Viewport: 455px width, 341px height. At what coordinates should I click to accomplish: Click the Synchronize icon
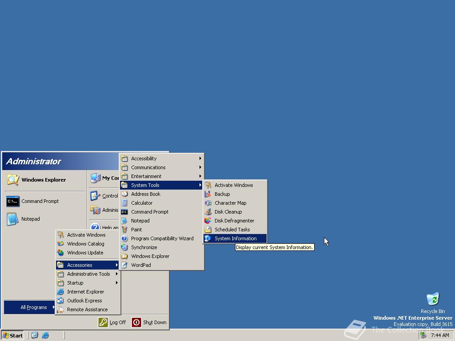tap(124, 247)
